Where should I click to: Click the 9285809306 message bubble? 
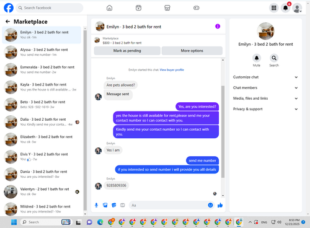pos(116,185)
